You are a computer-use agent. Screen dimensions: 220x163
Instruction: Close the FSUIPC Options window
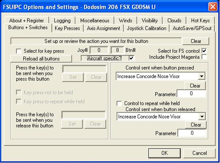click(213, 7)
